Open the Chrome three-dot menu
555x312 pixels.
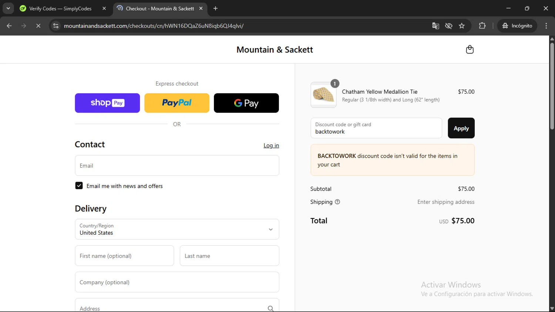click(546, 26)
